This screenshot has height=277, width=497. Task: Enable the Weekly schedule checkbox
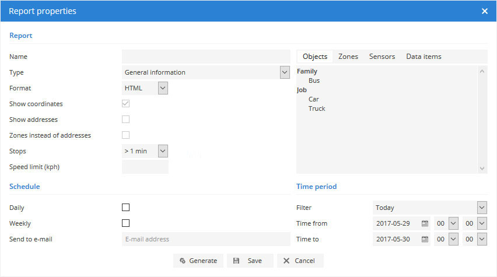125,223
